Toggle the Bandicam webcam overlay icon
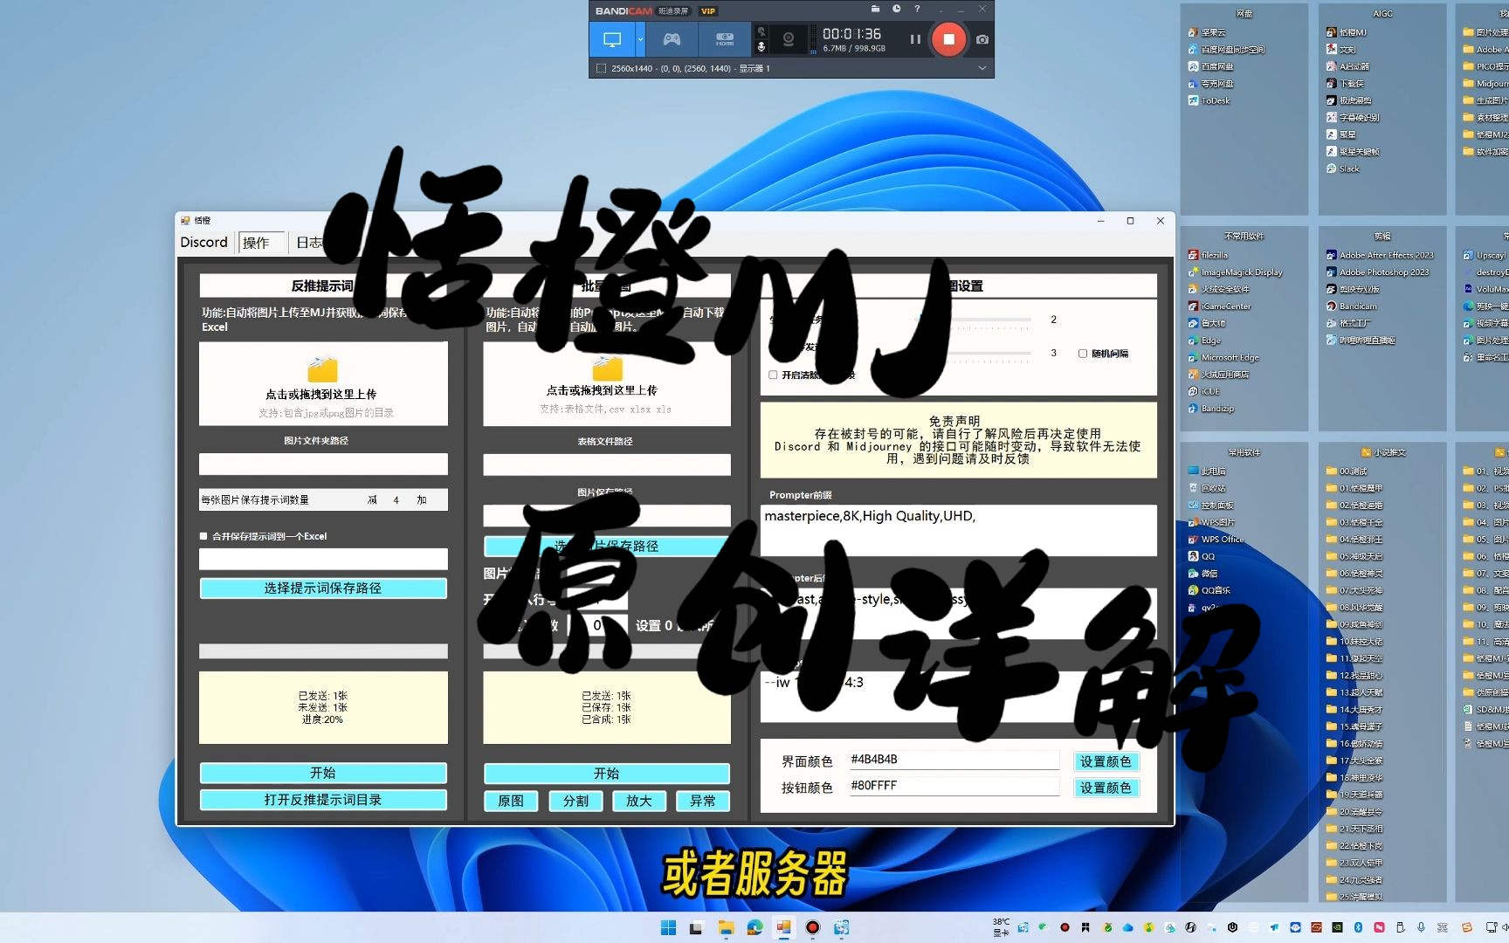 click(789, 39)
